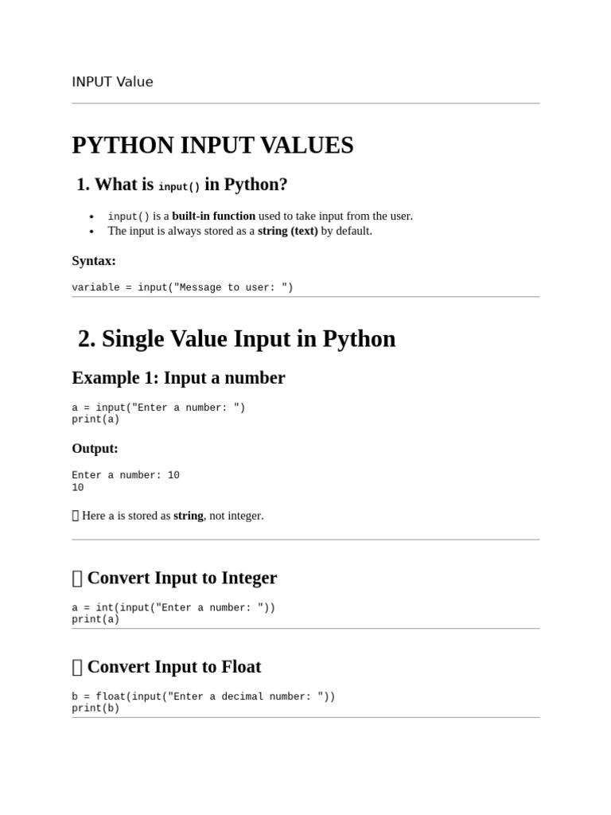Click the "string (text)" bold phrase
This screenshot has height=815, width=611.
(x=287, y=231)
